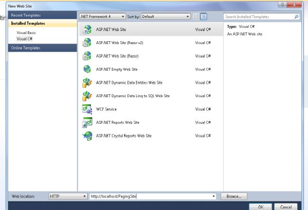Open the Recent Templates section
Viewport: 308px width, 210px height.
(x=43, y=15)
